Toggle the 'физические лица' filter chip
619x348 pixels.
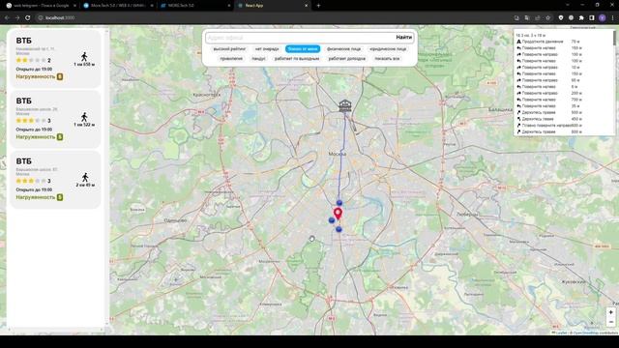pyautogui.click(x=344, y=49)
